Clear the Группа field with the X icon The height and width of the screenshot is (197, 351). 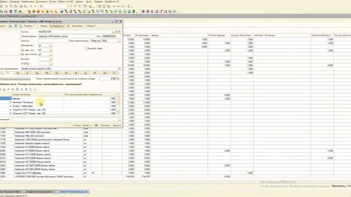click(116, 32)
